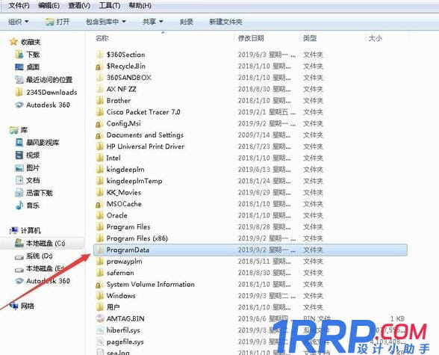Sort by the 类型 column header
439x355 pixels.
[310, 38]
